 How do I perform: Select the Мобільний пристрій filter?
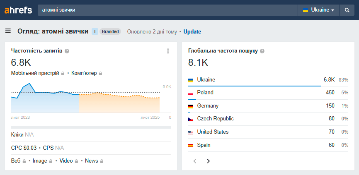(35, 73)
